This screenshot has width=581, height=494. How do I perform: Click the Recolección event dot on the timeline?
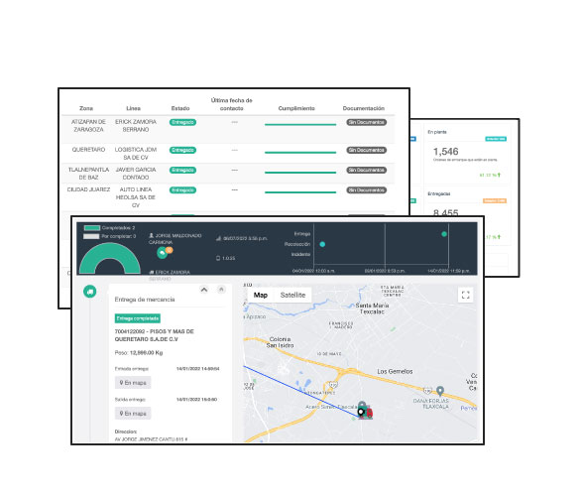pos(322,244)
